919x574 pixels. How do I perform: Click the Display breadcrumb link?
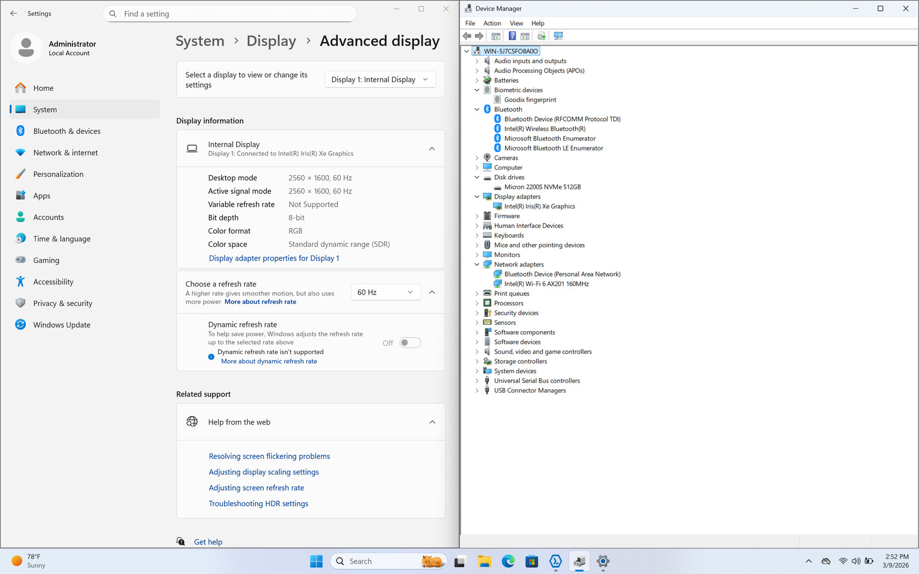(x=271, y=41)
